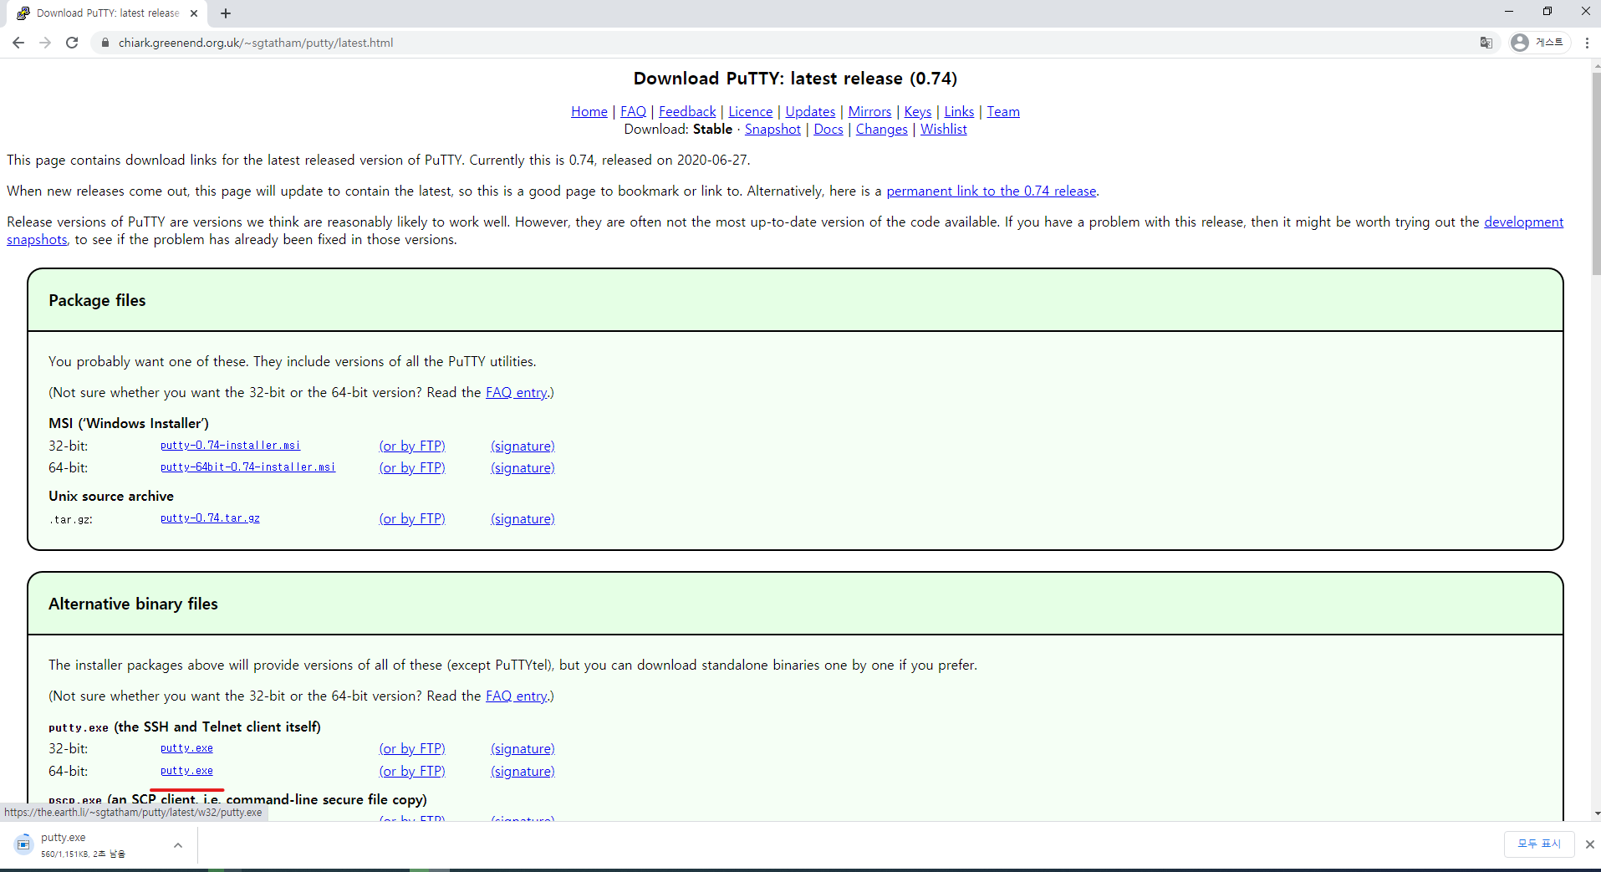1601x872 pixels.
Task: Switch to the Snapshot download page
Action: pyautogui.click(x=772, y=129)
